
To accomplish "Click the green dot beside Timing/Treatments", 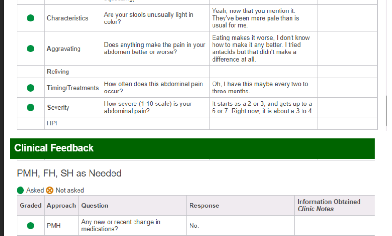I will tap(30, 88).
